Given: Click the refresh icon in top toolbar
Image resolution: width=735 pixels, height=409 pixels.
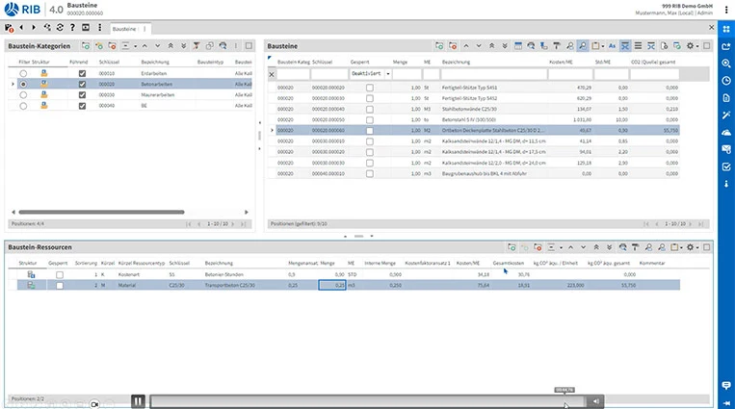Looking at the screenshot, I should (x=60, y=28).
